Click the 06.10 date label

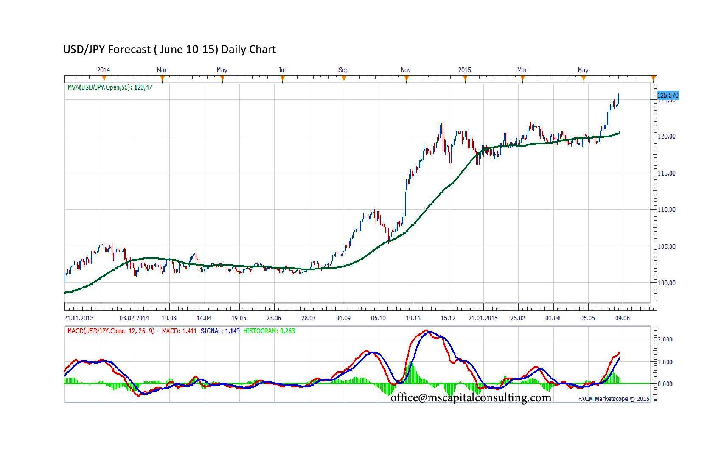point(378,318)
